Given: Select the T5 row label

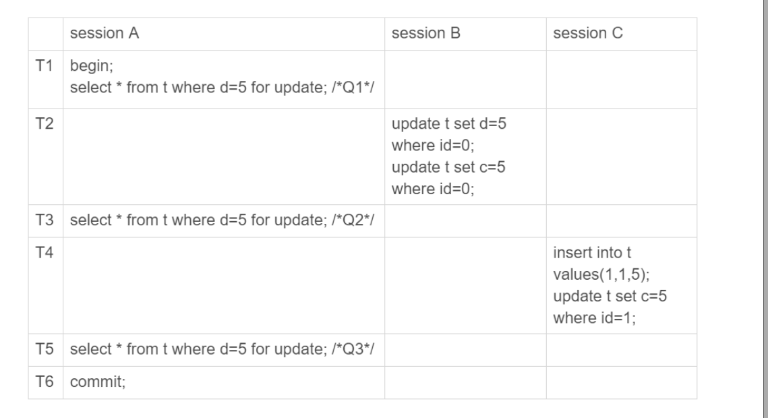Looking at the screenshot, I should click(x=45, y=350).
